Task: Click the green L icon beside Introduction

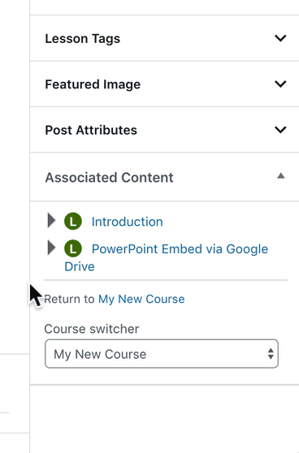Action: 73,222
